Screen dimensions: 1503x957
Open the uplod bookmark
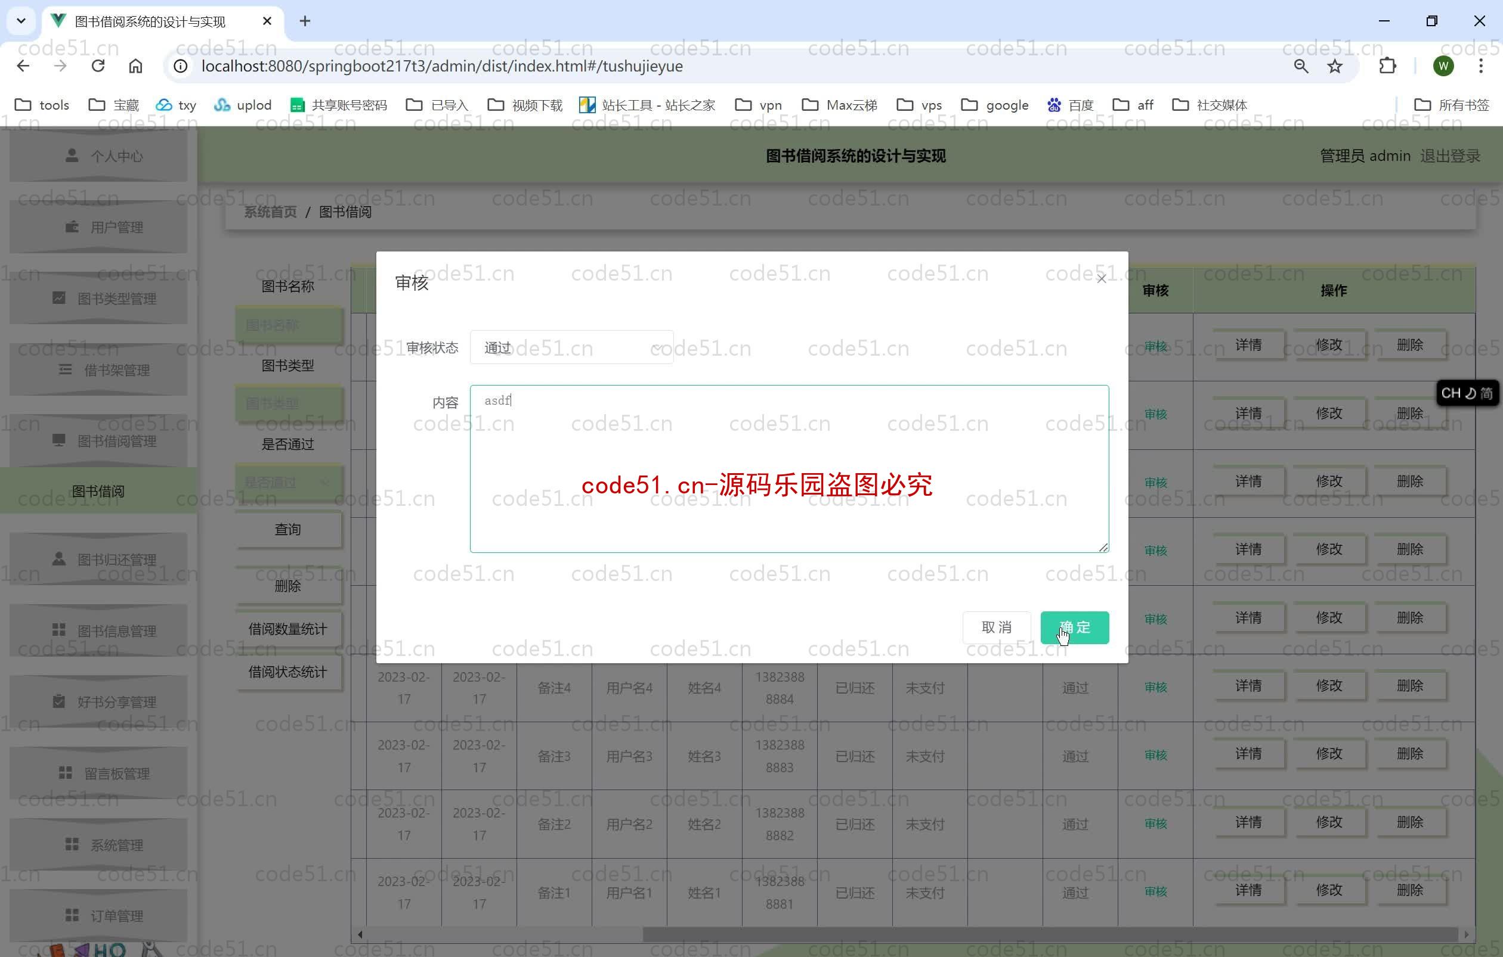[x=243, y=105]
